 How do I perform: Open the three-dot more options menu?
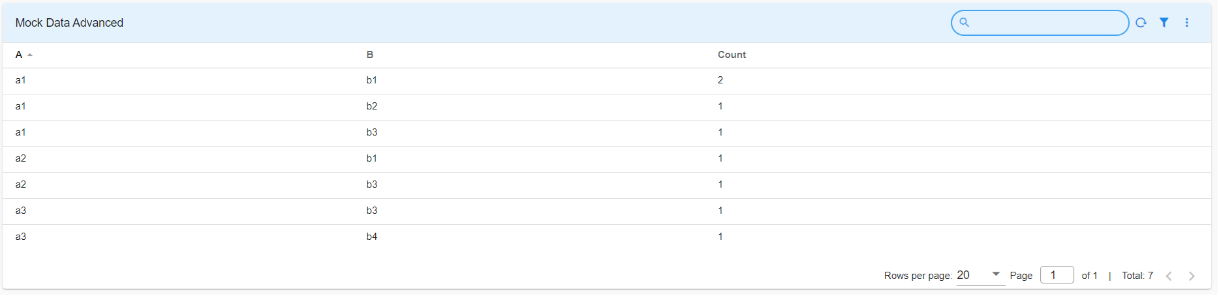tap(1186, 23)
